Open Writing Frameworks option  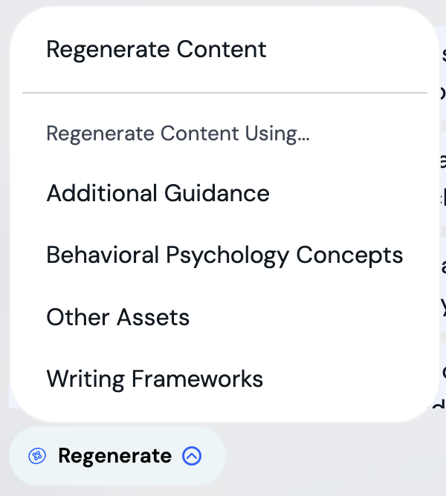(155, 379)
